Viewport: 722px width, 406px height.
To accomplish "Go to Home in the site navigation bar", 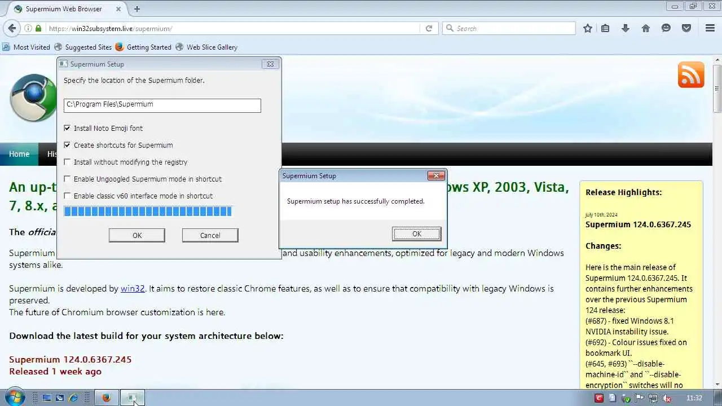I will coord(19,154).
